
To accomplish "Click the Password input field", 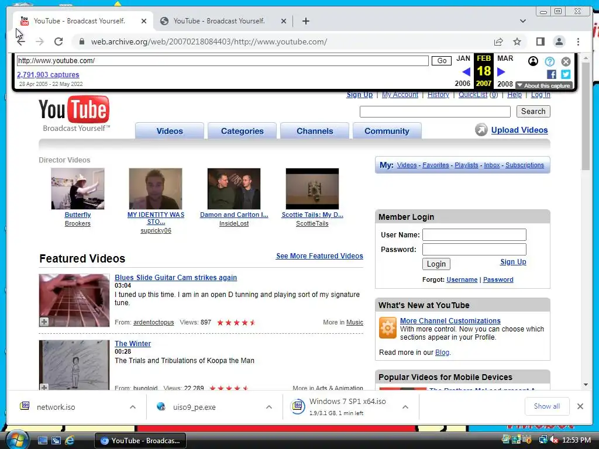I will click(x=474, y=249).
